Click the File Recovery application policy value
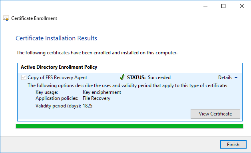Image resolution: width=251 pixels, height=153 pixels. [97, 98]
